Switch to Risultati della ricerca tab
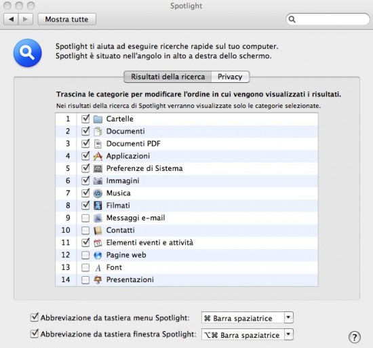The width and height of the screenshot is (373, 348). point(168,77)
